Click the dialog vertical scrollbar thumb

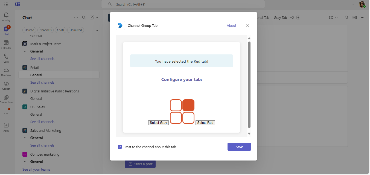coord(249,85)
